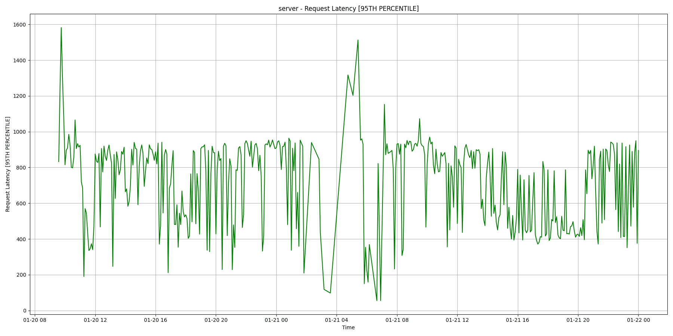Click the x-axis tick label '01-21 04'
This screenshot has width=673, height=336.
coord(336,320)
